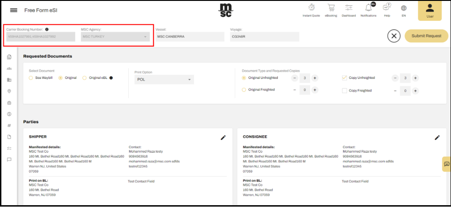The height and width of the screenshot is (207, 451).
Task: Edit the SHIPPER party details
Action: click(223, 137)
